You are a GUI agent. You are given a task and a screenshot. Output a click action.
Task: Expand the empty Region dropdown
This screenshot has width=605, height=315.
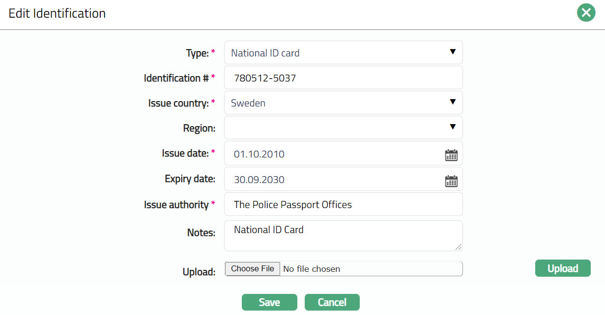click(343, 128)
